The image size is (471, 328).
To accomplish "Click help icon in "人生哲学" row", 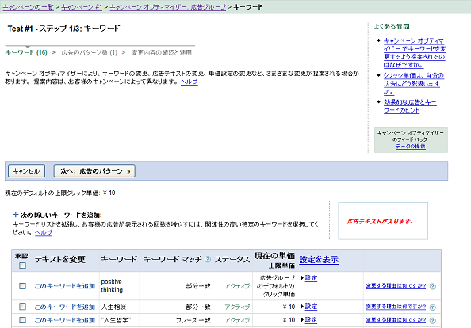I will pyautogui.click(x=433, y=321).
